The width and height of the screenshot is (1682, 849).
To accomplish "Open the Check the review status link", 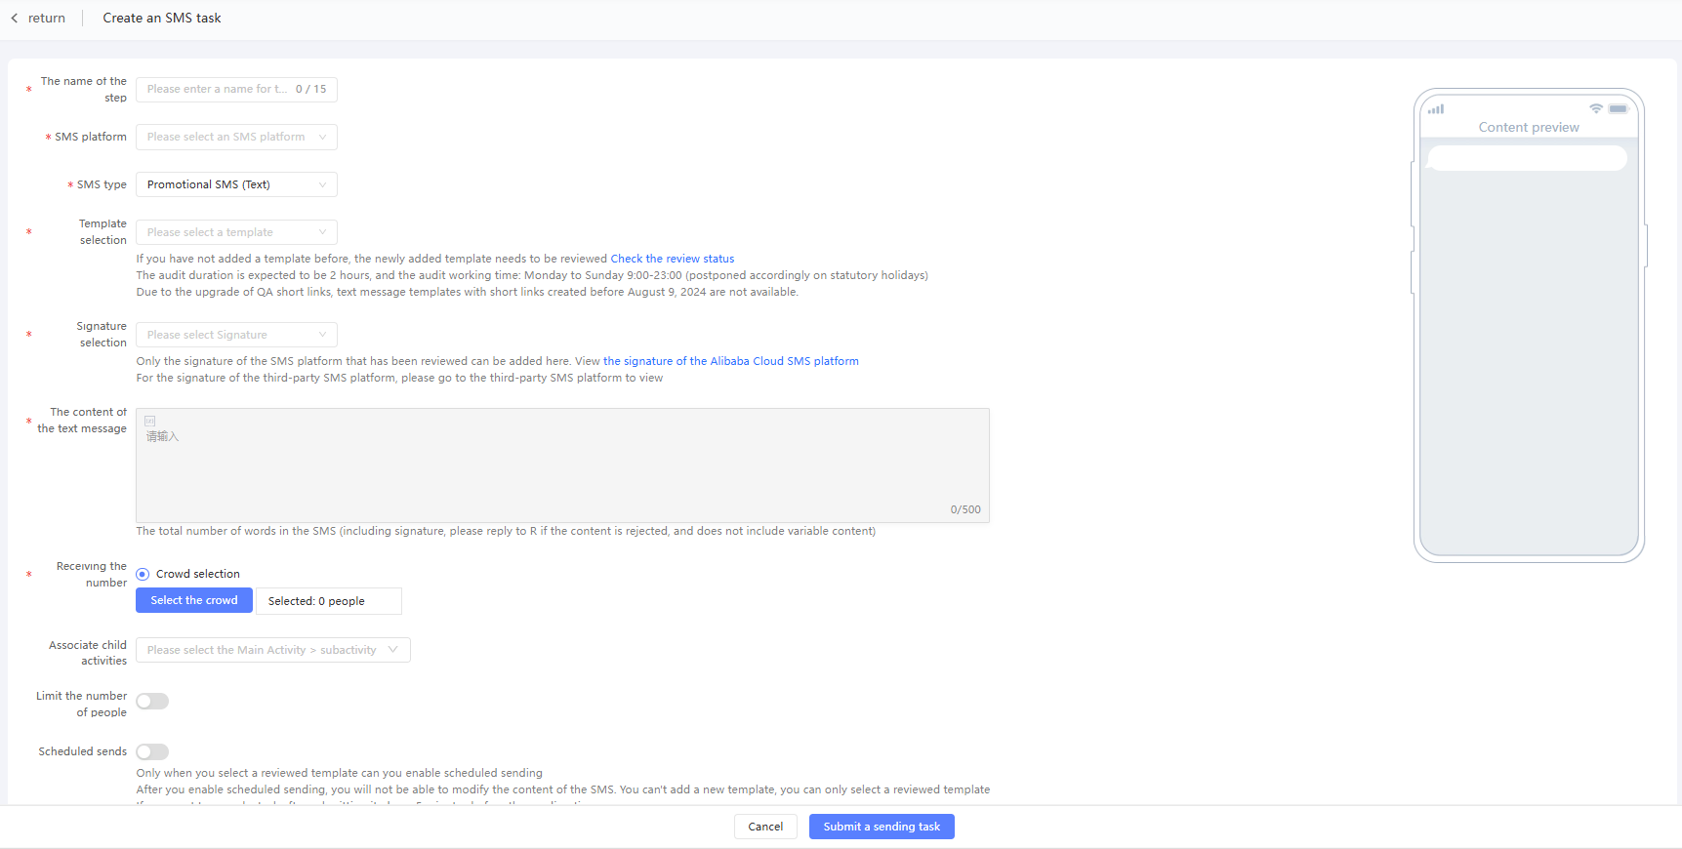I will click(673, 259).
